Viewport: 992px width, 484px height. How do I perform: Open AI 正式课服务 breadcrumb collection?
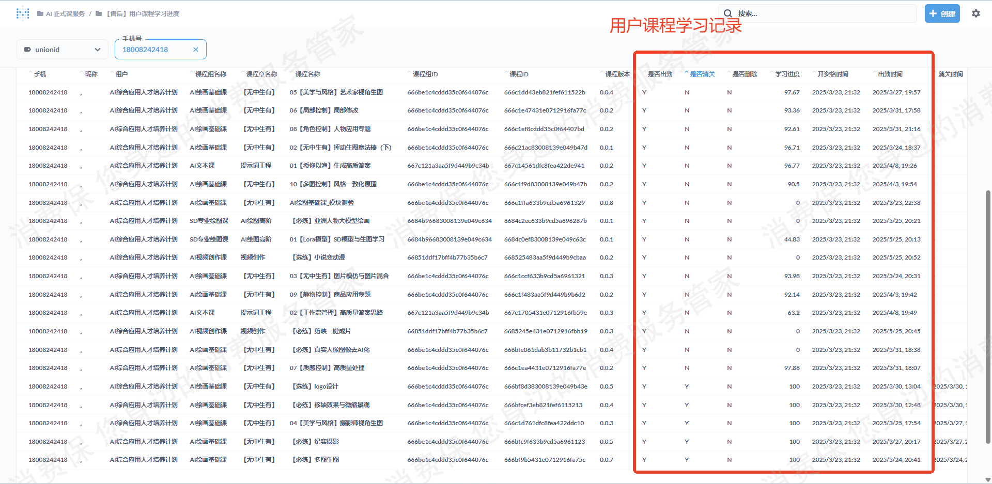click(x=65, y=14)
